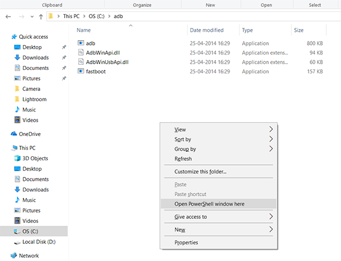Click the OS (C:) drive icon in sidebar
The height and width of the screenshot is (261, 341).
pyautogui.click(x=17, y=231)
